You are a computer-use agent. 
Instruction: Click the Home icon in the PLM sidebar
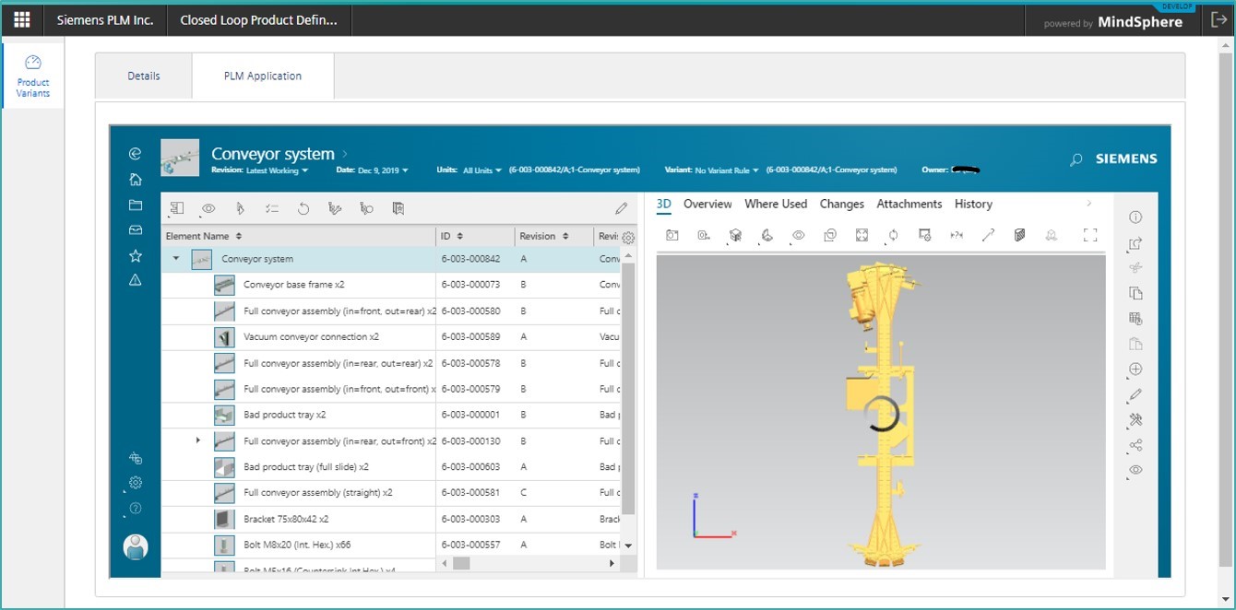pyautogui.click(x=136, y=180)
